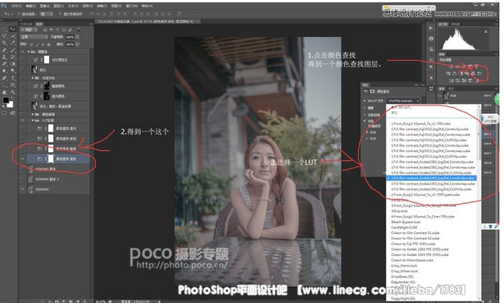This screenshot has height=303, width=504.
Task: Select Crisp_Warm.look in LUT list
Action: [404, 266]
